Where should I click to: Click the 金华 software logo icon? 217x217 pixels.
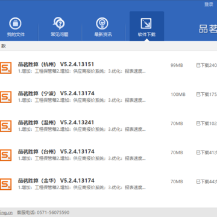[x=5, y=184]
